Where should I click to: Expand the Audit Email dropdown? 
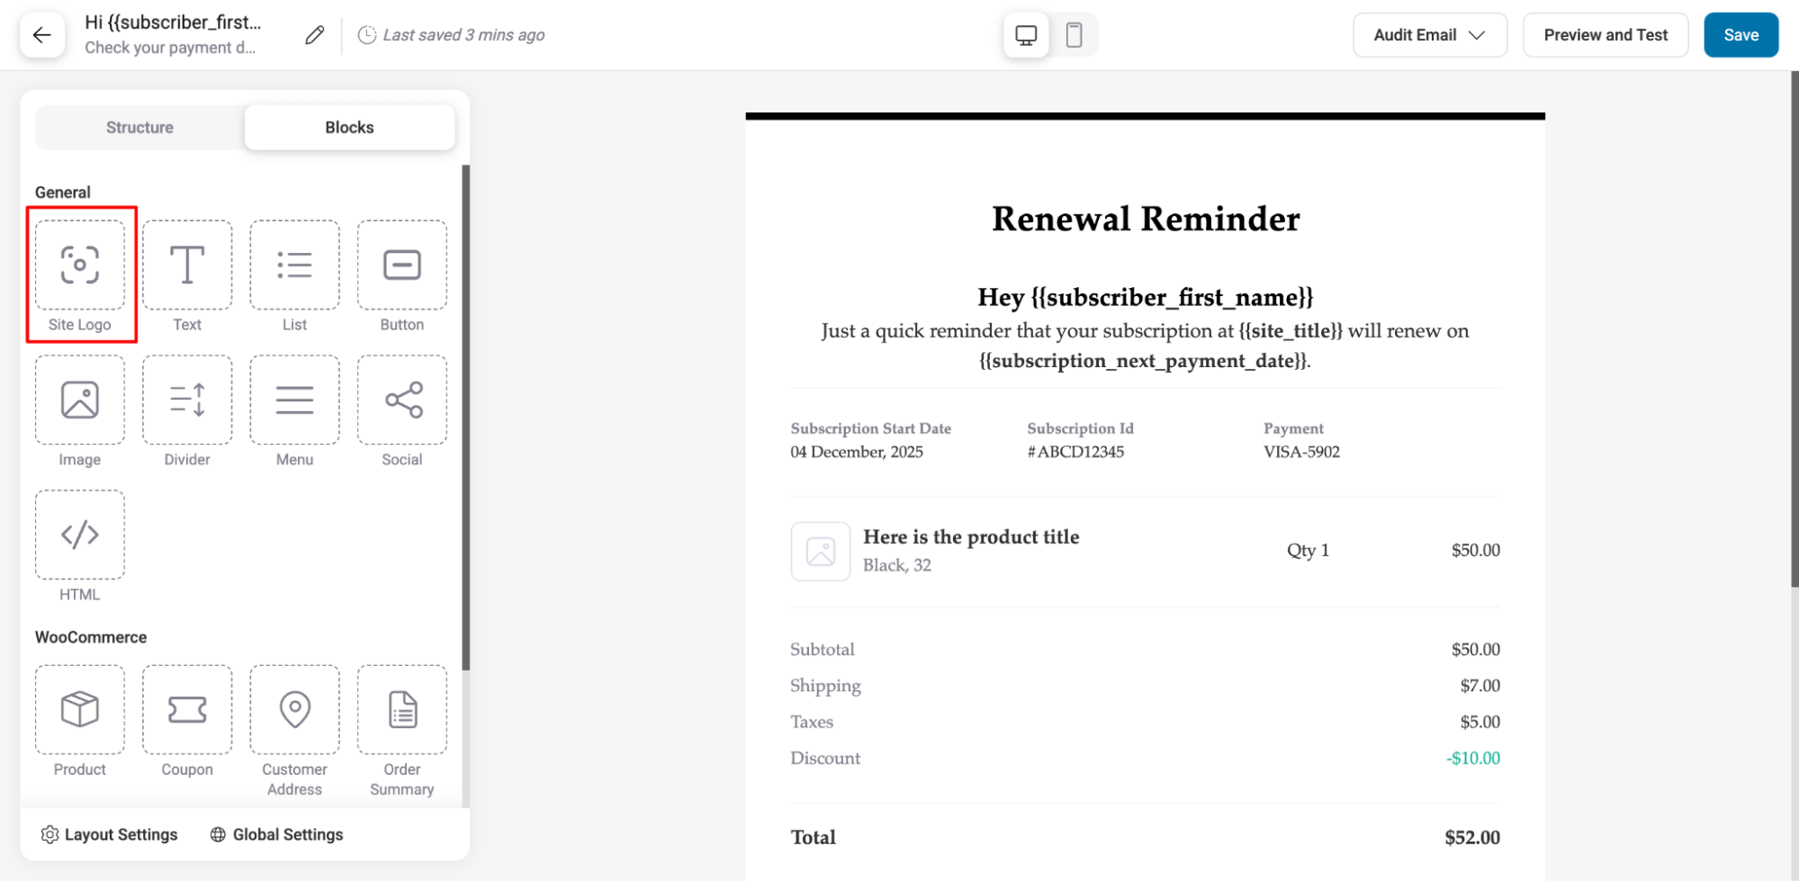click(1429, 35)
